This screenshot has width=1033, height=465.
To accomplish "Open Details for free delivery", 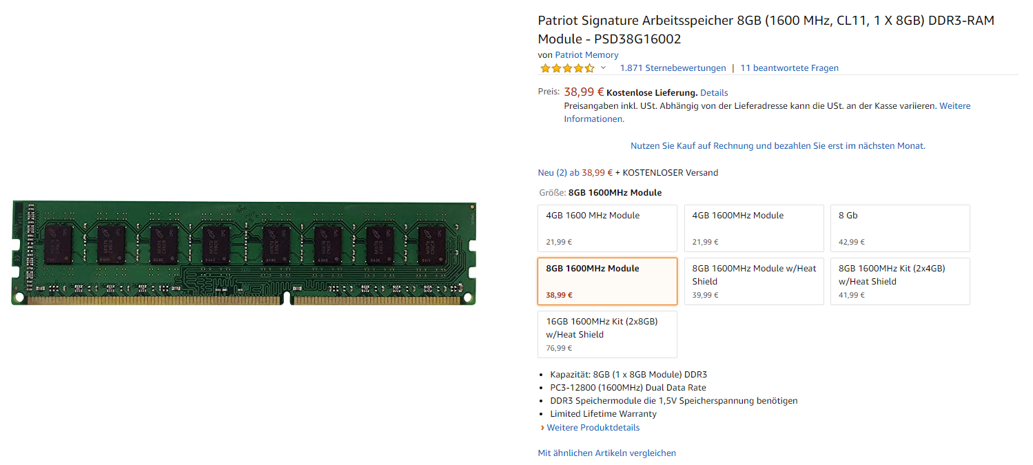I will pos(714,92).
